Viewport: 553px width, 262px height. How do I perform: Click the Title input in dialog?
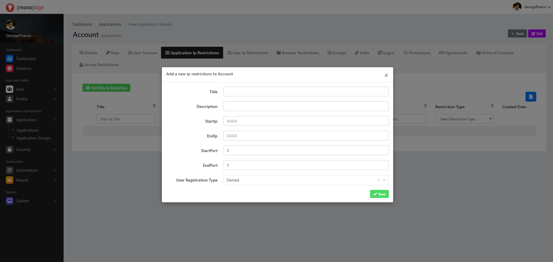(306, 91)
